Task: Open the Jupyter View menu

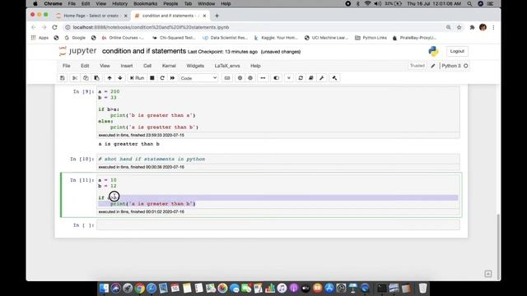Action: pos(105,66)
